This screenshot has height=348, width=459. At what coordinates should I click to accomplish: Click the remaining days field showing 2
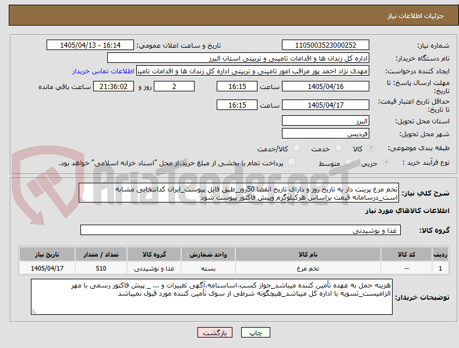coord(174,87)
